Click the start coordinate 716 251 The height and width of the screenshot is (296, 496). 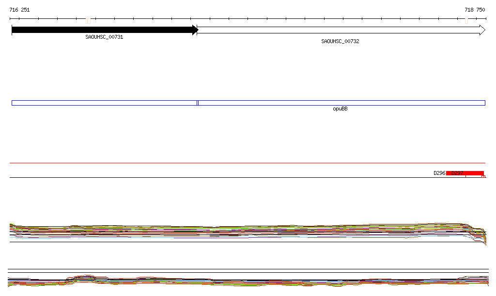(19, 10)
